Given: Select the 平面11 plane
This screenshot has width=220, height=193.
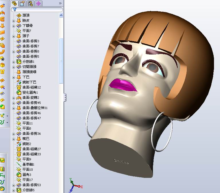Looking at the screenshot, I should [x=27, y=123].
